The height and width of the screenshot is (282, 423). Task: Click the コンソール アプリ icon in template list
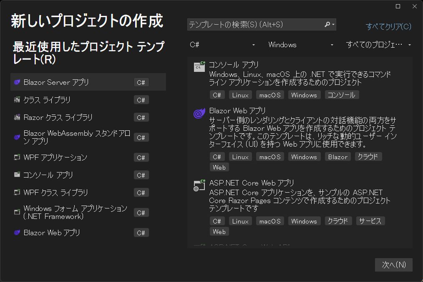[199, 66]
